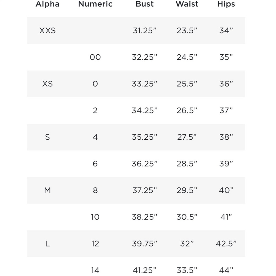Click numeric size 10 cell
Screen dimensions: 276x276
pyautogui.click(x=95, y=217)
